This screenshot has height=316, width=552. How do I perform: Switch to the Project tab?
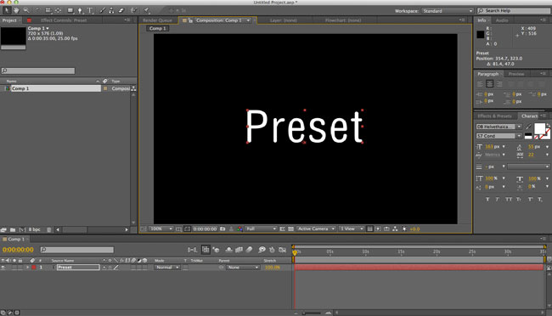point(9,20)
